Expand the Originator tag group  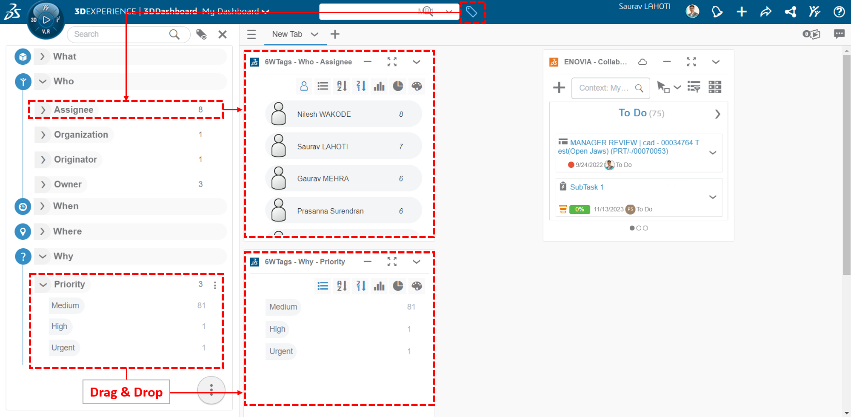pos(43,159)
